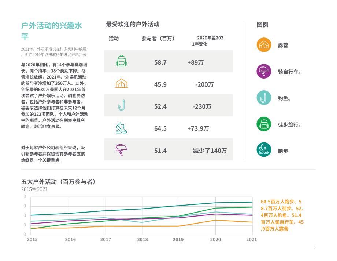The width and height of the screenshot is (337, 261).
Task: Click the 2017 axis label
Action: coord(105,239)
